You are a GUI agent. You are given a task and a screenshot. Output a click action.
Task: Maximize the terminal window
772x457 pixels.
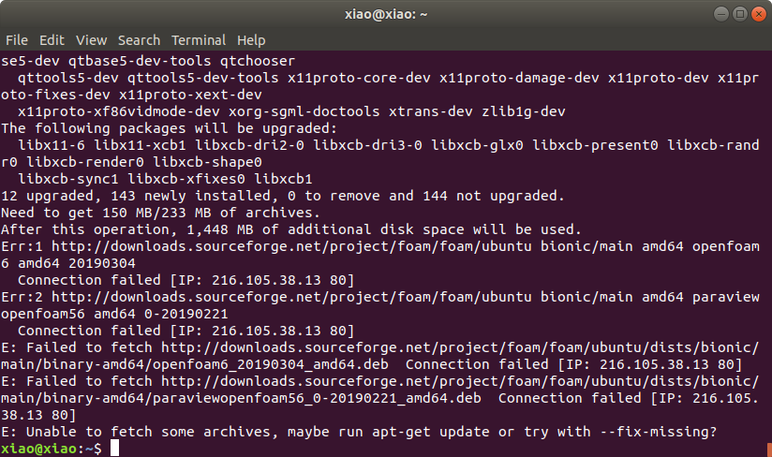(x=739, y=14)
